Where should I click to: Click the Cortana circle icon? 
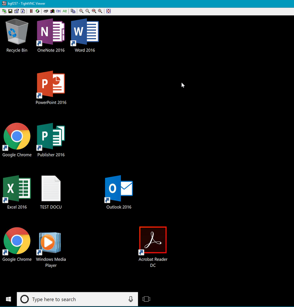[24, 299]
